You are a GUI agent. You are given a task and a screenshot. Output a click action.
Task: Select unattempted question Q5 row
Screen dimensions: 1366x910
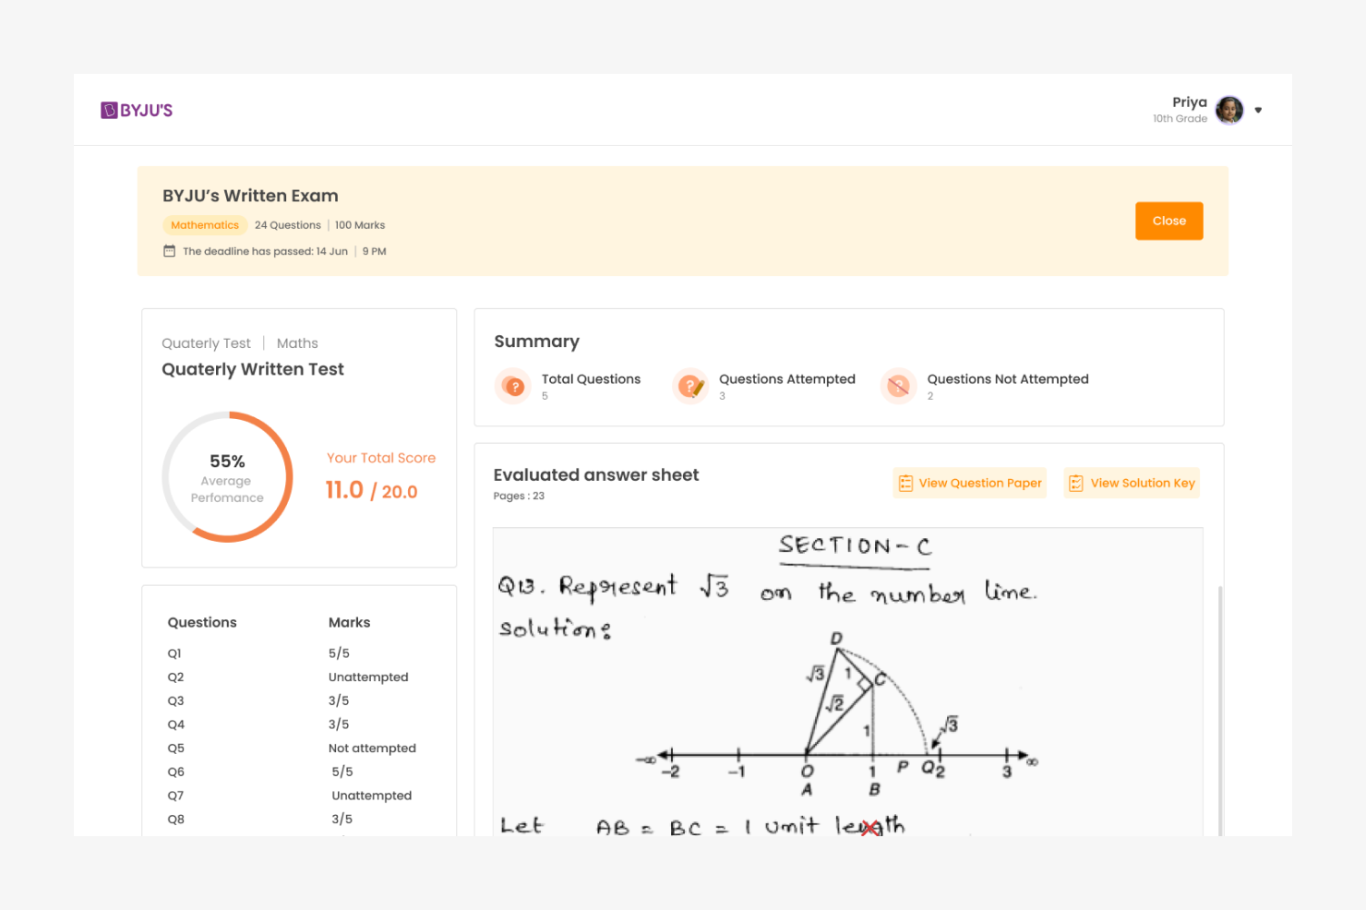tap(175, 748)
